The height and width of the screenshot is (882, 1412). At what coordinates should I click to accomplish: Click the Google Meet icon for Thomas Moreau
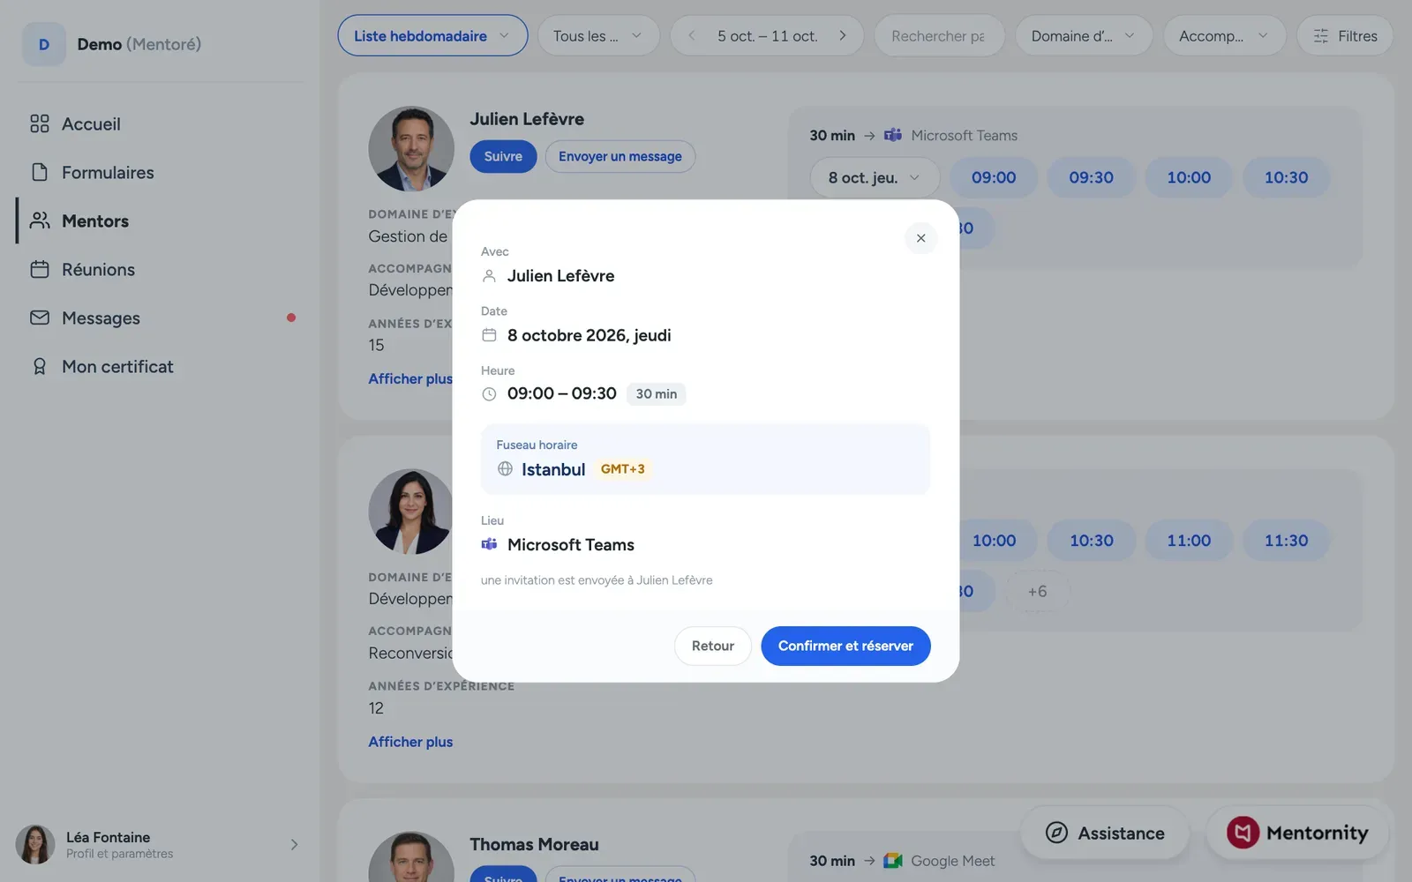point(893,861)
